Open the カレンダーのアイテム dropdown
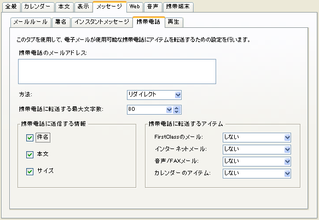The height and width of the screenshot is (220, 319). coord(257,174)
